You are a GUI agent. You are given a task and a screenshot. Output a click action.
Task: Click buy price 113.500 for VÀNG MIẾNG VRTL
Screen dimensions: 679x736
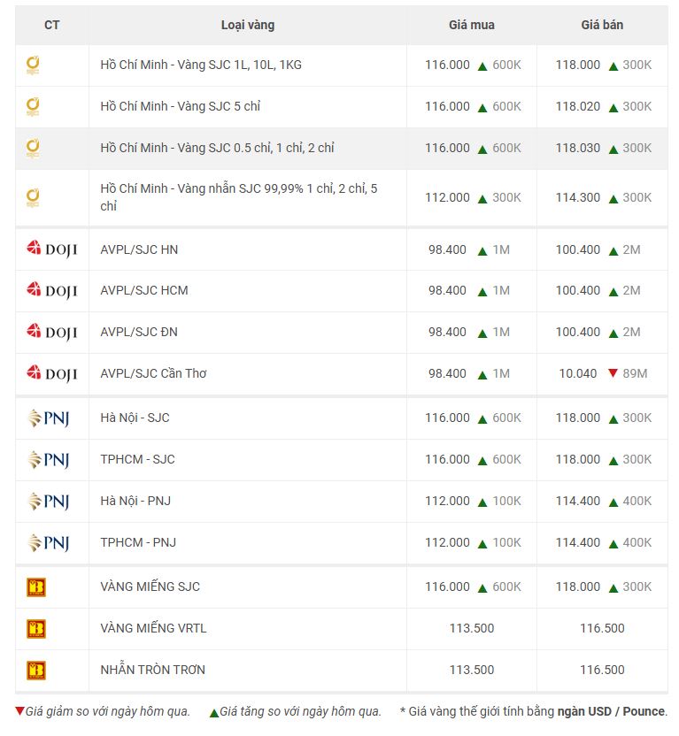[472, 628]
